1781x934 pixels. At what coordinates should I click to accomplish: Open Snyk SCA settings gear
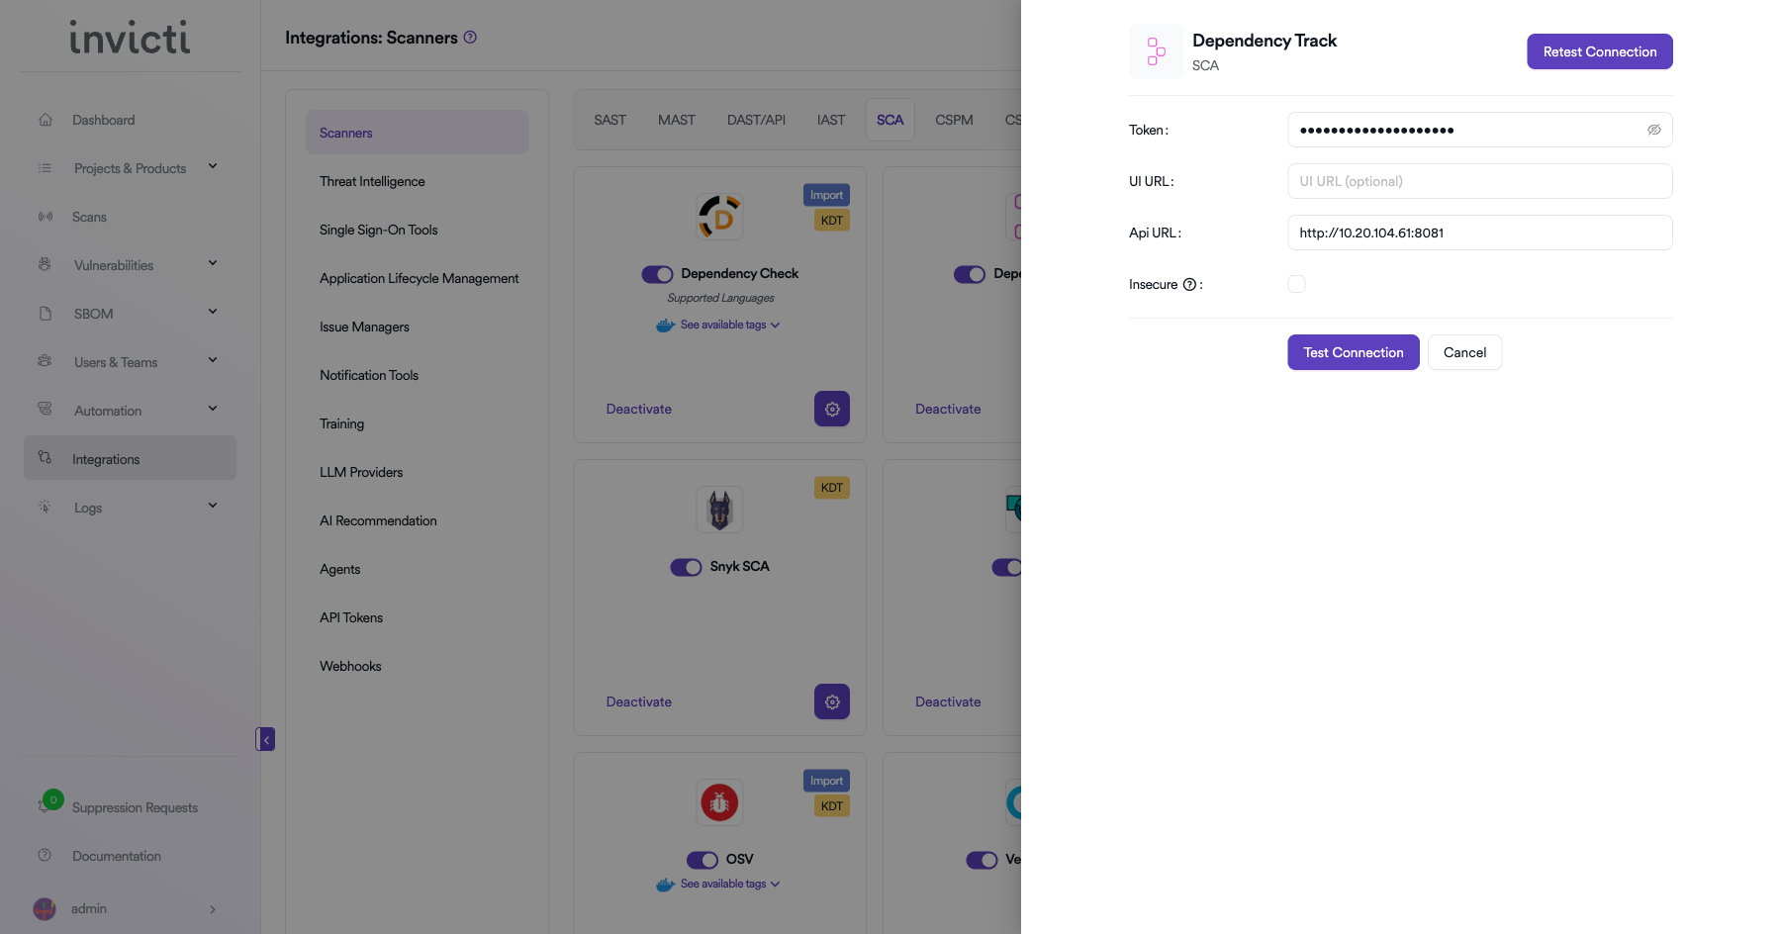831,701
